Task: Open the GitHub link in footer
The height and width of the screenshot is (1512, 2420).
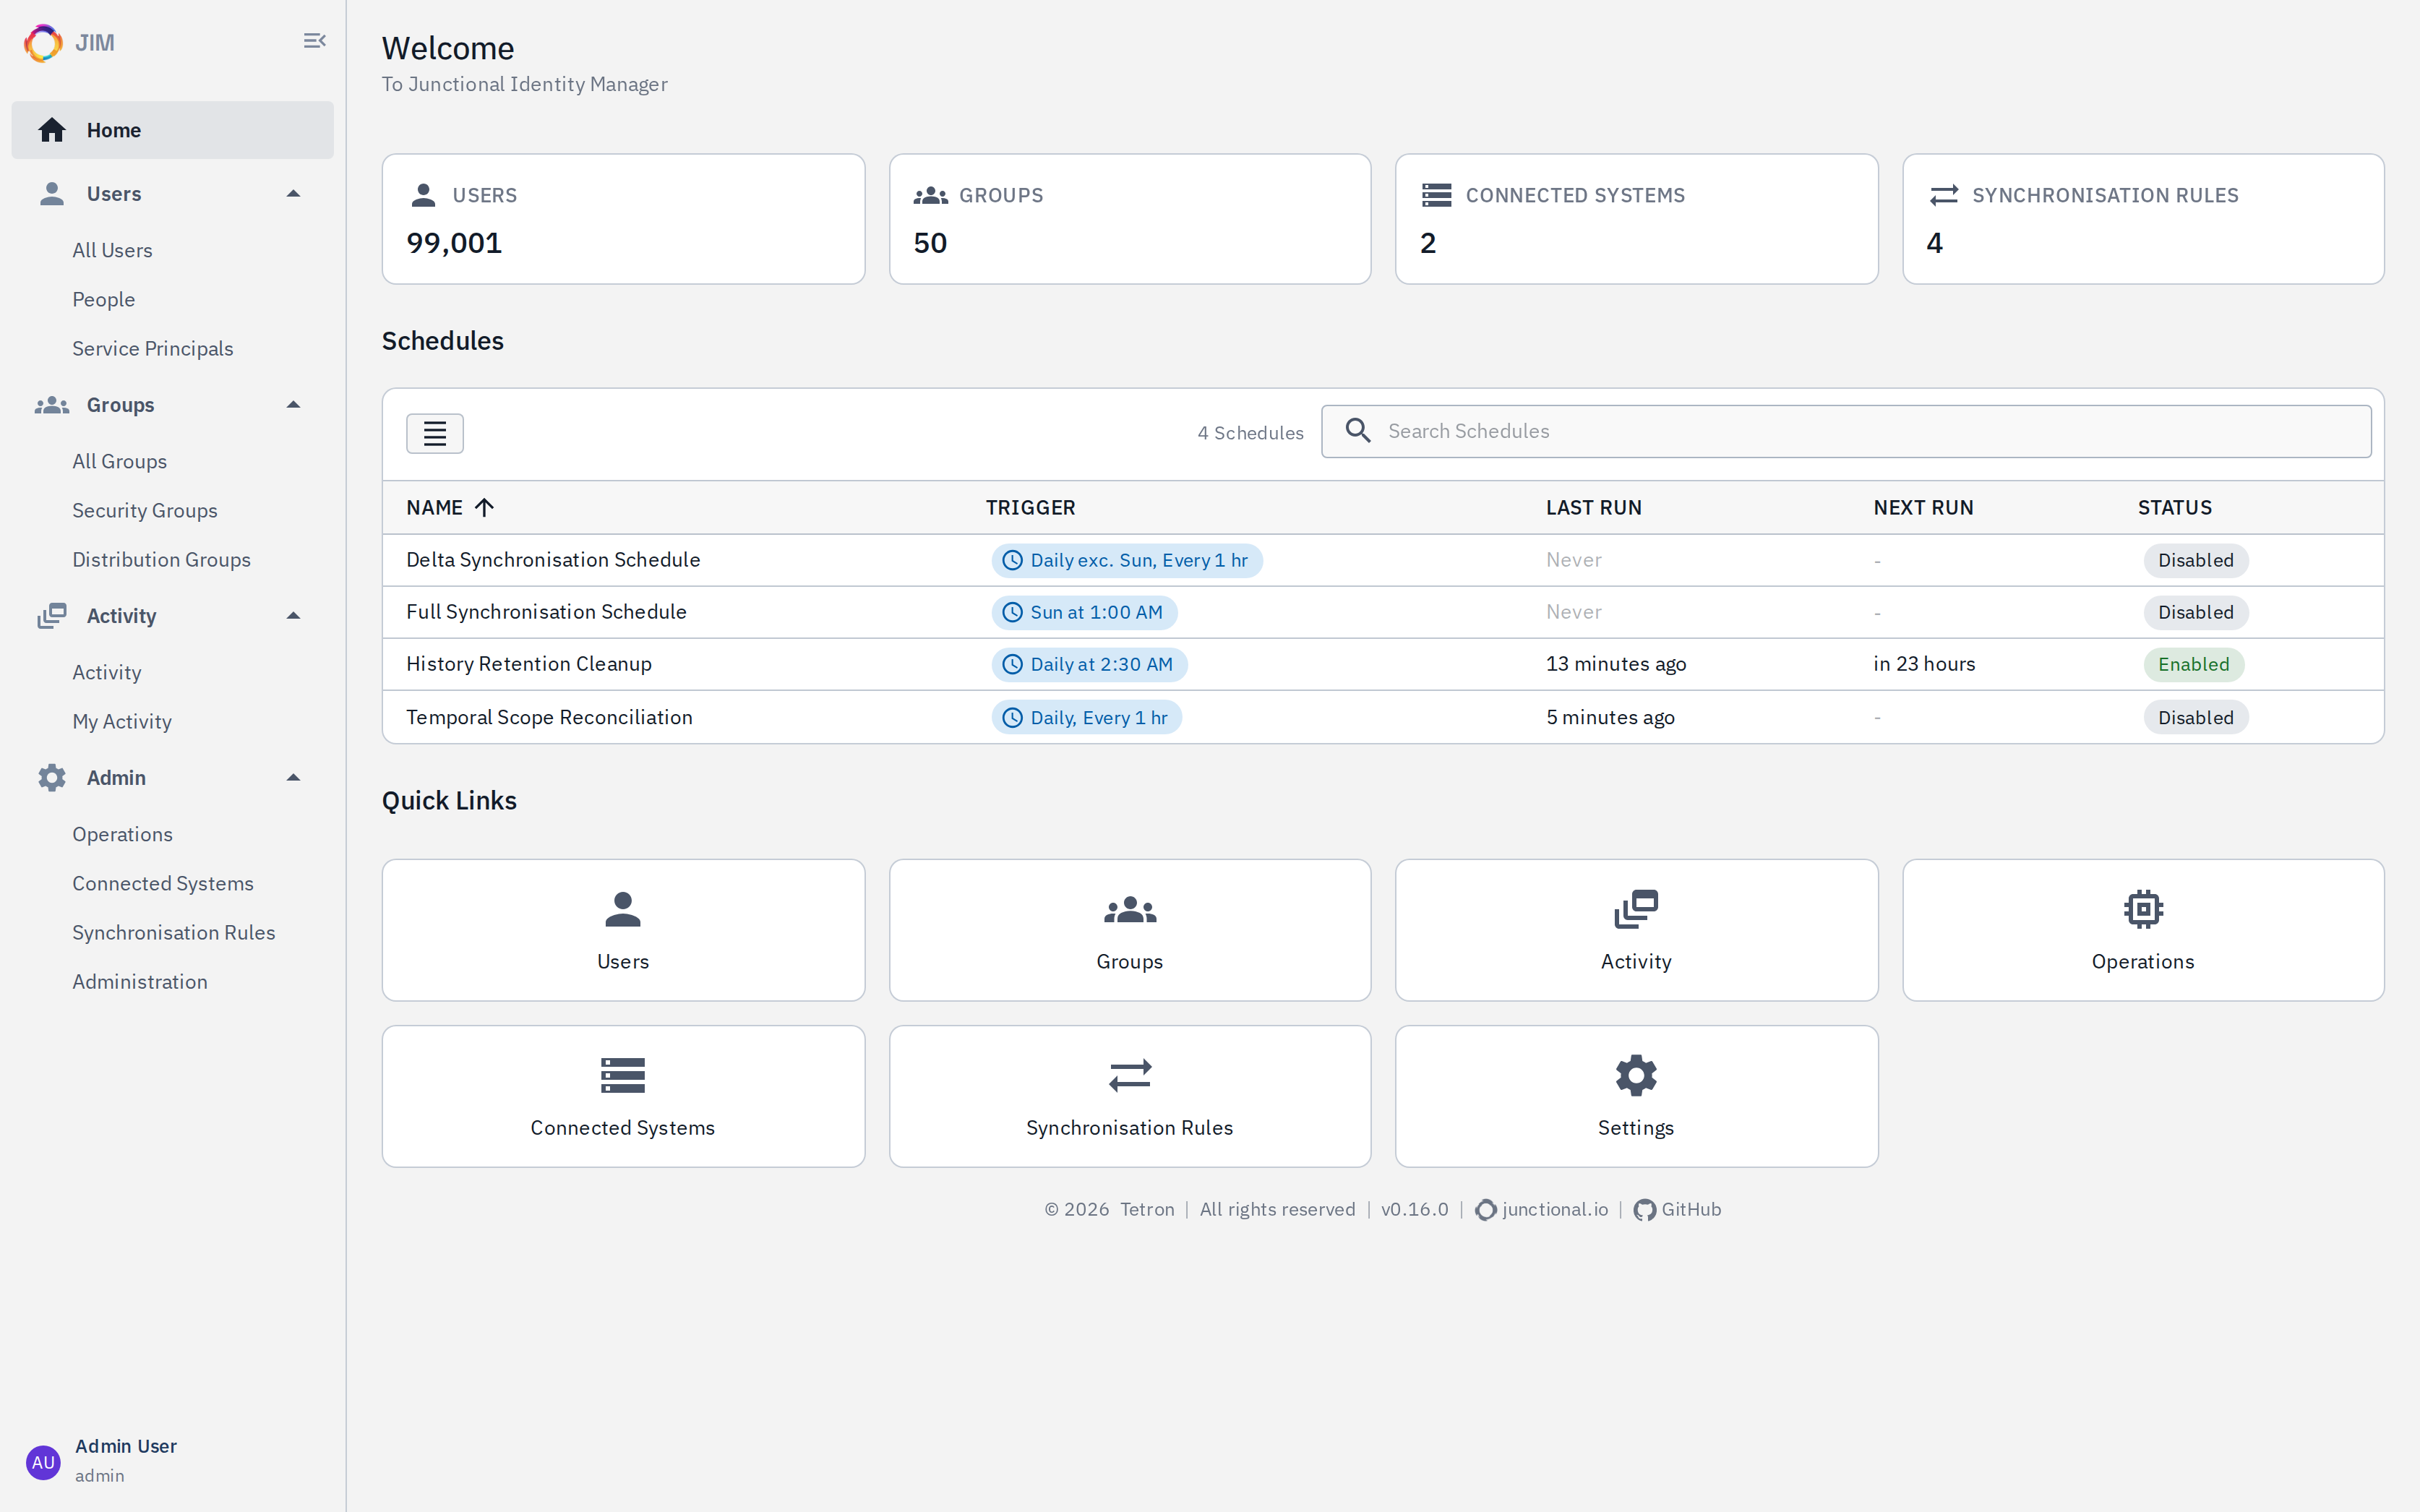Action: pyautogui.click(x=1677, y=1210)
